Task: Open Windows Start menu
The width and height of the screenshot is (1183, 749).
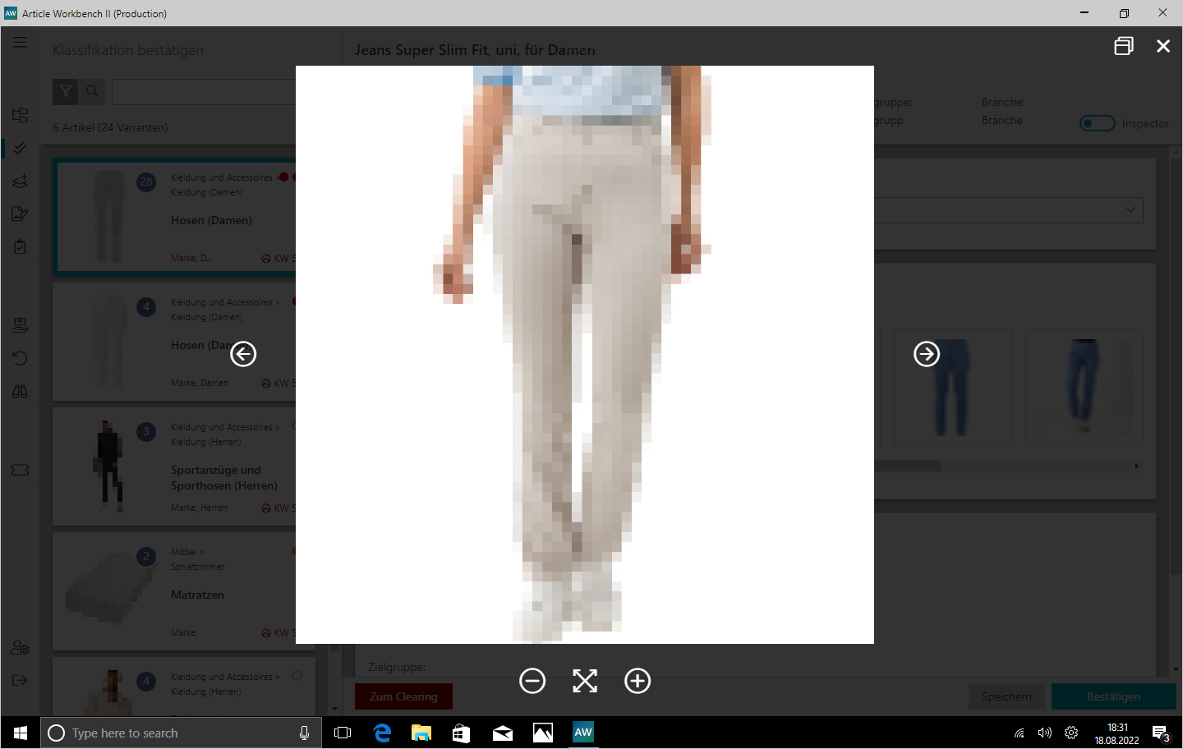Action: 21,733
